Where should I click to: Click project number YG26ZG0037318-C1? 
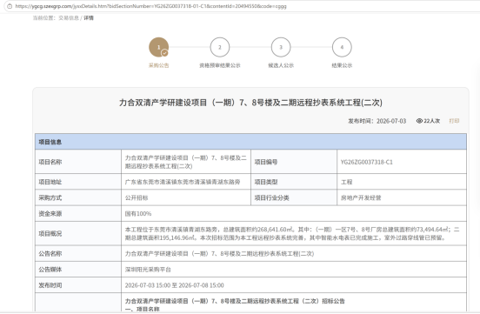click(366, 162)
